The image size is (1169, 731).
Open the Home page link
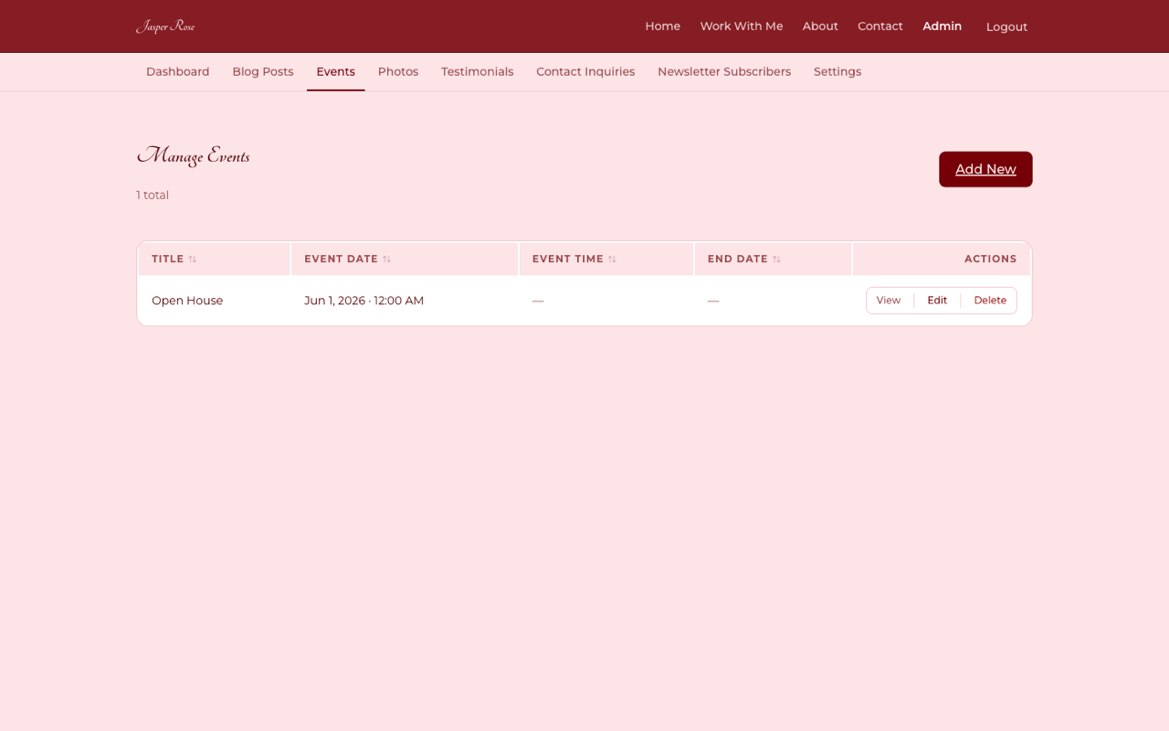[662, 26]
